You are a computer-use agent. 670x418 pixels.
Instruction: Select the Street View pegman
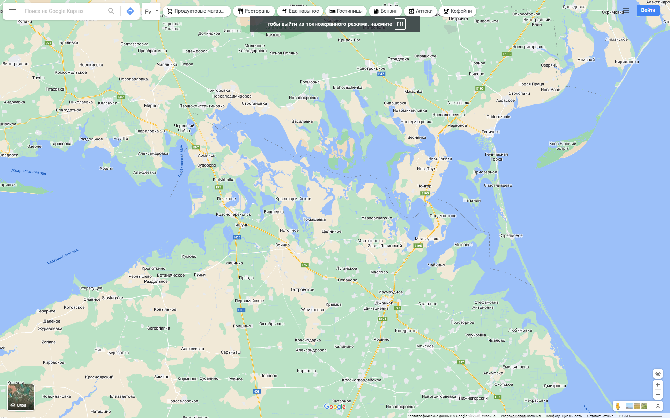pyautogui.click(x=618, y=406)
